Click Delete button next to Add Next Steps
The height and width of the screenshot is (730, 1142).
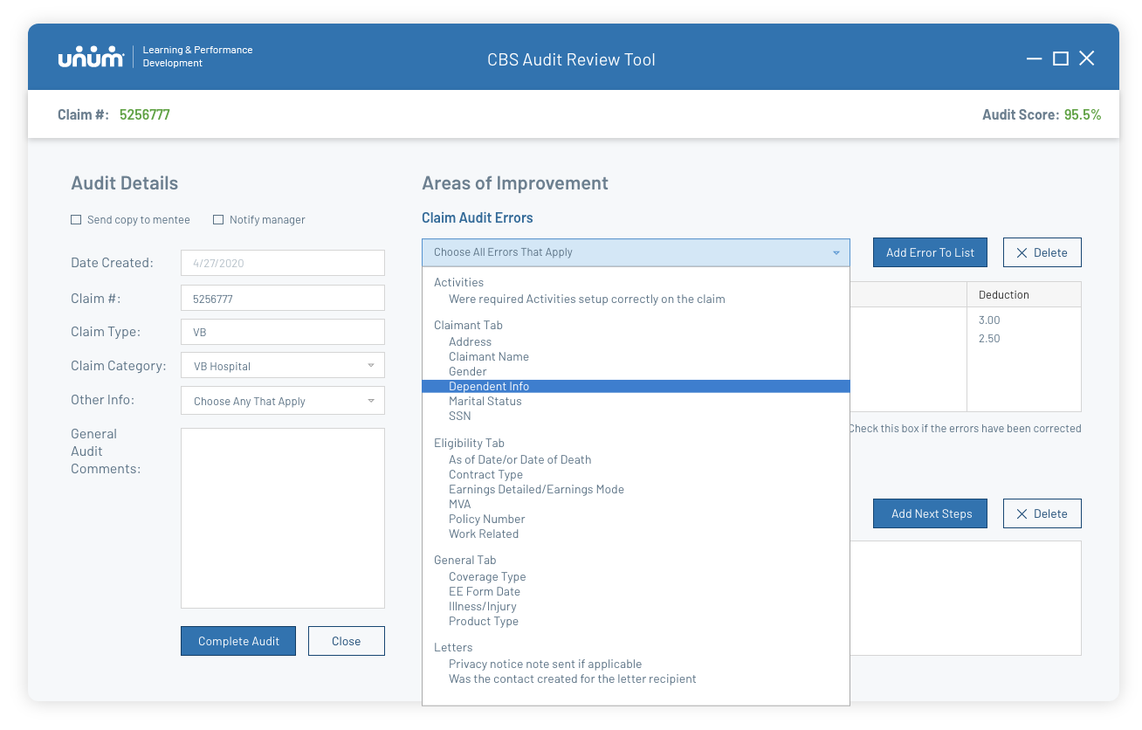tap(1042, 513)
